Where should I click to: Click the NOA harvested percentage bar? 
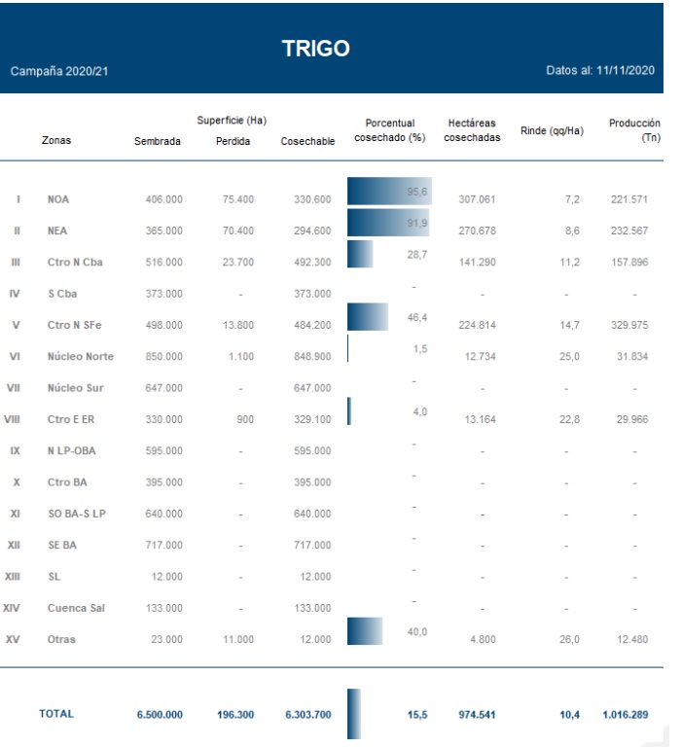tap(389, 192)
